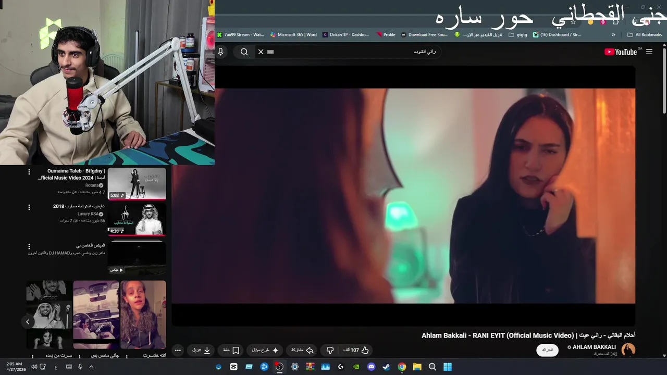The height and width of the screenshot is (375, 667).
Task: Open the YouTube hamburger guide menu
Action: click(x=649, y=52)
